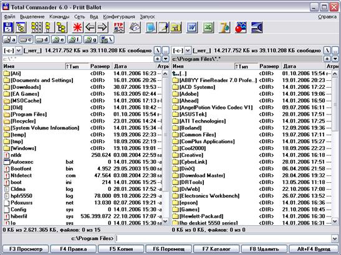This screenshot has width=341, height=255.
Task: Select drive a floppy button
Action: [x=9, y=40]
